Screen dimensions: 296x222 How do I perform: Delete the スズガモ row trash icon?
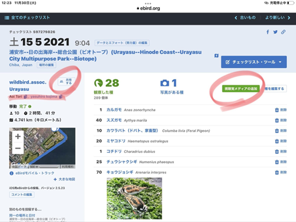(x=277, y=120)
